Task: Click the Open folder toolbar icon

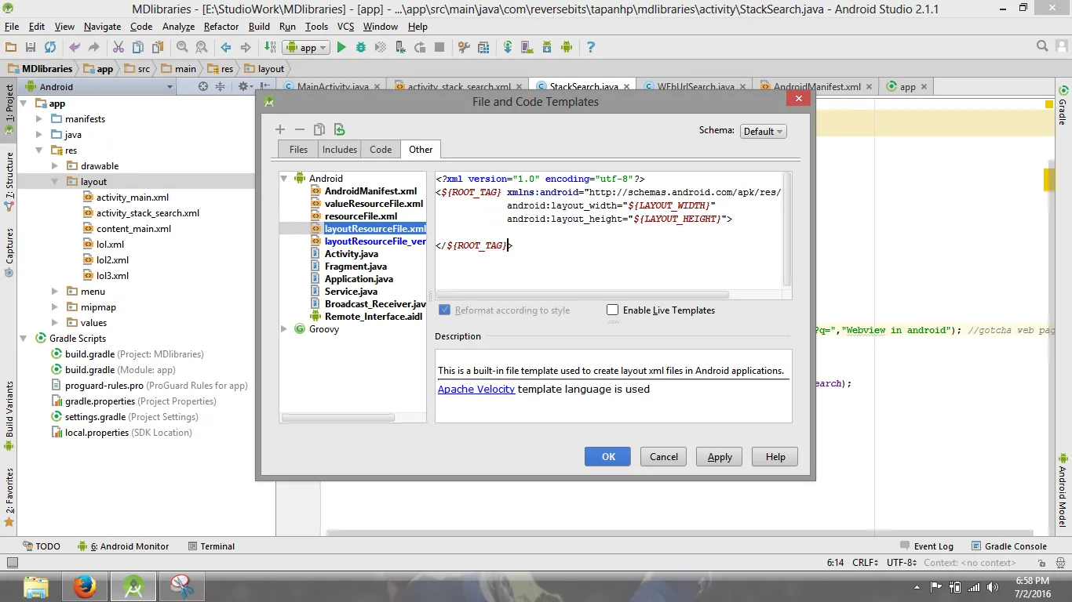Action: pyautogui.click(x=11, y=47)
